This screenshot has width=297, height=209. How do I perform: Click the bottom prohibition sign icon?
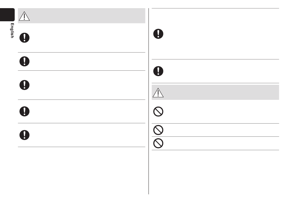click(158, 143)
